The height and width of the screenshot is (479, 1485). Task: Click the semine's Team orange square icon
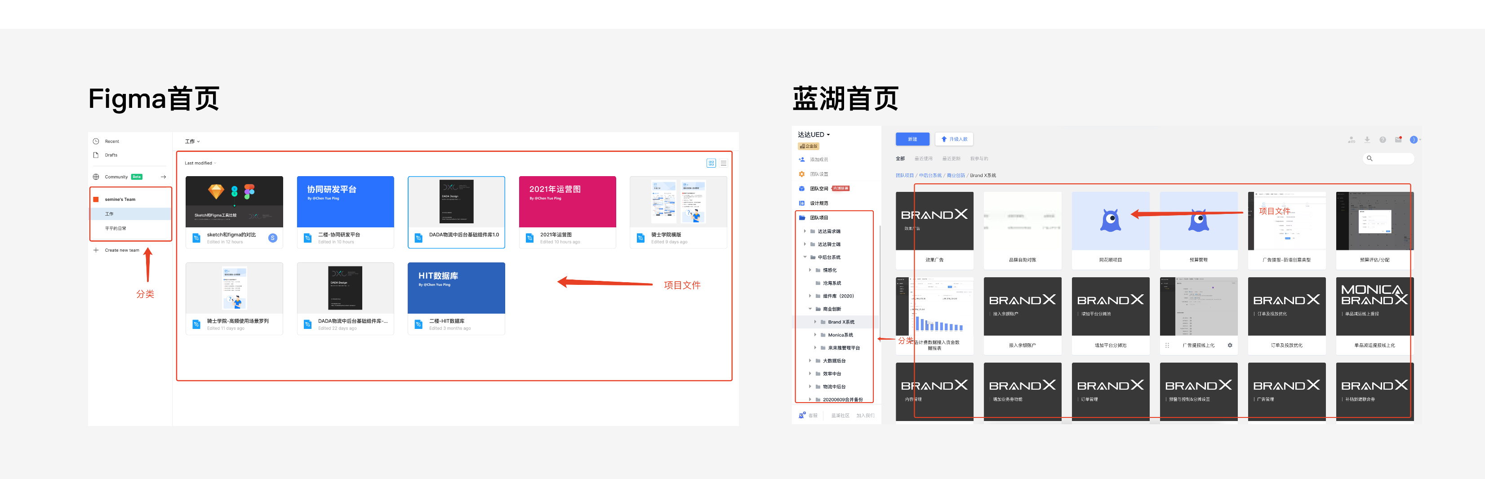(96, 200)
